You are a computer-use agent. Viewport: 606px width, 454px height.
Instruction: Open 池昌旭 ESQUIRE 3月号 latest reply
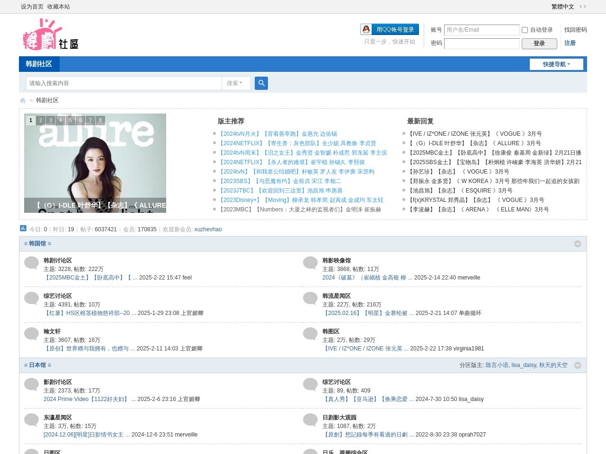point(460,191)
